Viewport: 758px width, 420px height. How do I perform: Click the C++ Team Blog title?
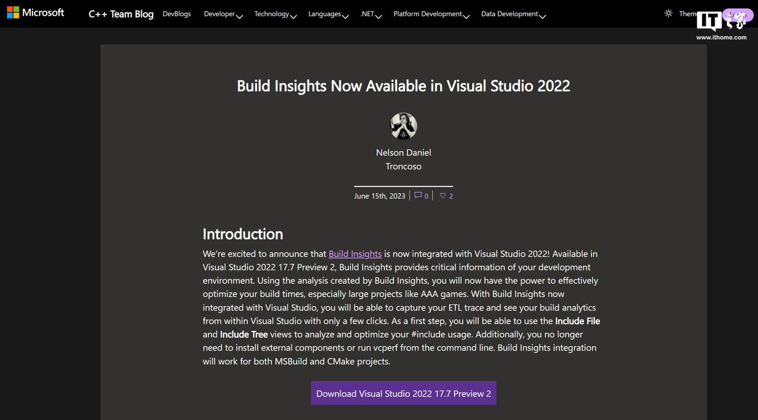click(121, 14)
